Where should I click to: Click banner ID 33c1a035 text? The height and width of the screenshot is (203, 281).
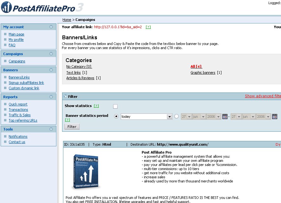(74, 144)
